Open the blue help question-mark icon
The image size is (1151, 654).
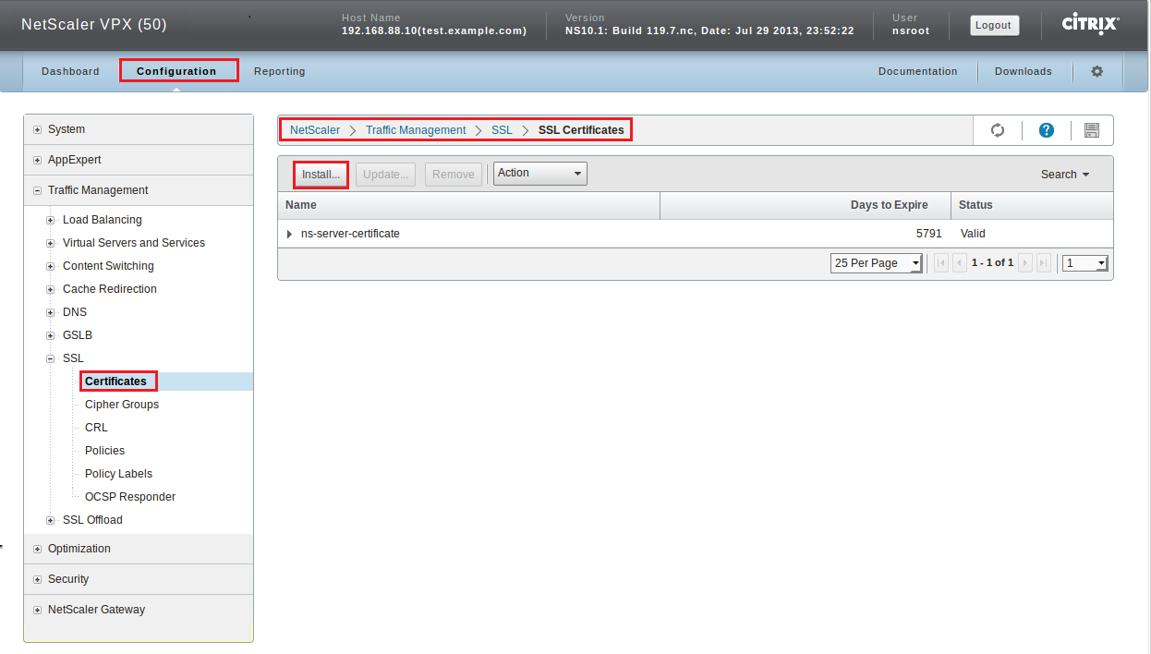(x=1047, y=130)
